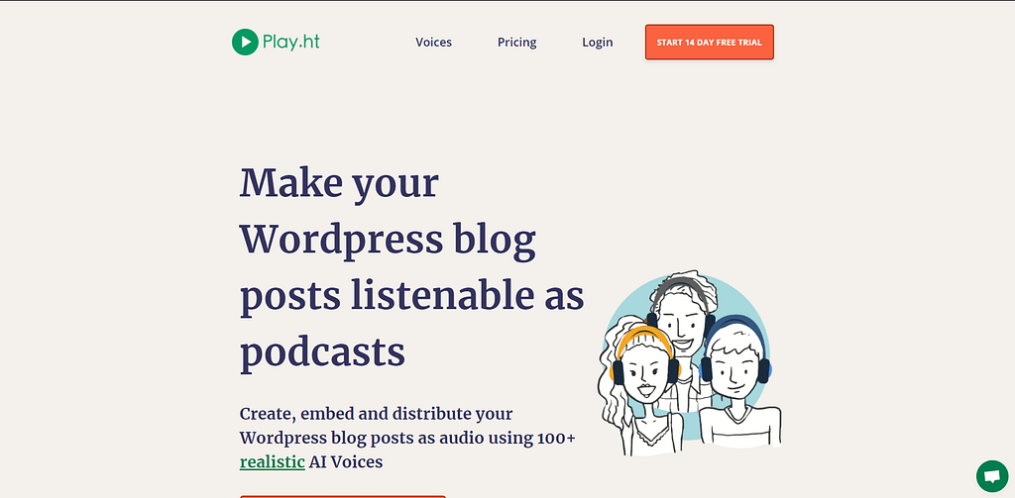Screen dimensions: 1015x498
Task: Open the Voices menu item
Action: coord(434,42)
